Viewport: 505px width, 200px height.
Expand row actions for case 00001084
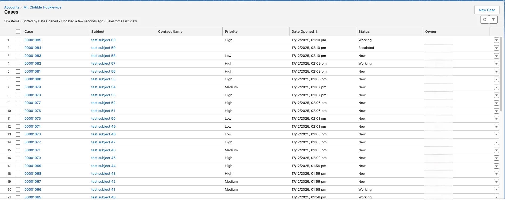496,48
